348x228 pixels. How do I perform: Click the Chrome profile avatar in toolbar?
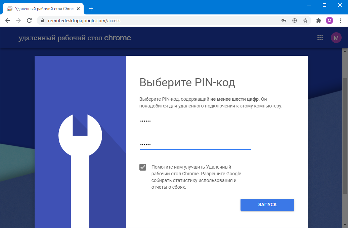coord(330,20)
